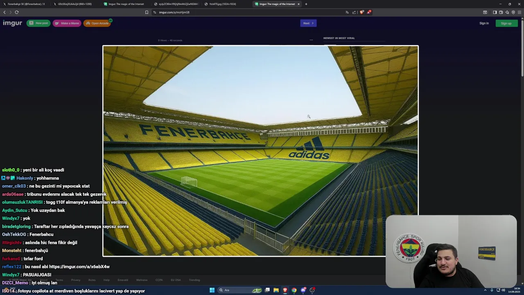The width and height of the screenshot is (524, 295).
Task: Go forward in browser history
Action: (10, 12)
